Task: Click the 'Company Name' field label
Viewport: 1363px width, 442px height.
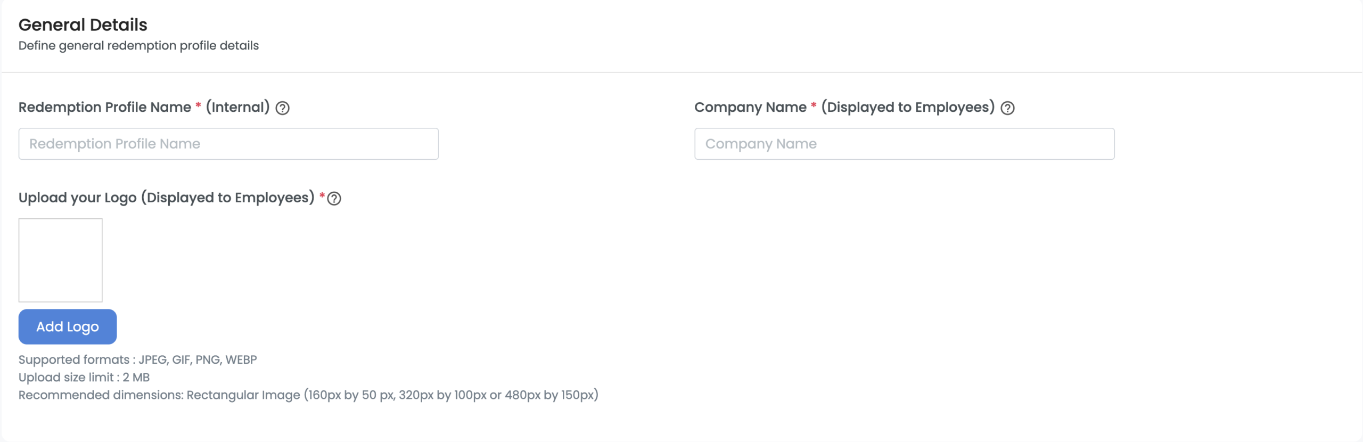Action: (750, 107)
